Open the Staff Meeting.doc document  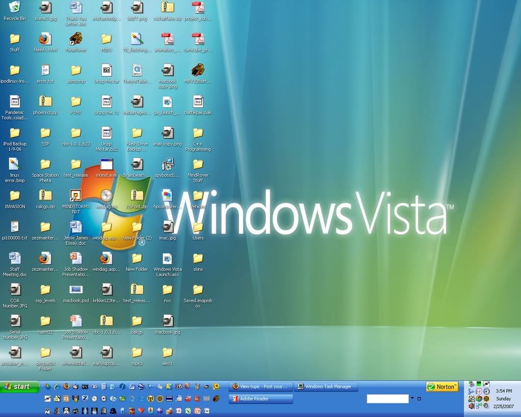[x=15, y=264]
